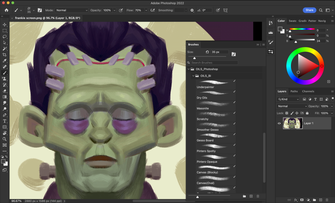Image resolution: width=335 pixels, height=203 pixels.
Task: Select the Crop tool
Action: (x=4, y=55)
